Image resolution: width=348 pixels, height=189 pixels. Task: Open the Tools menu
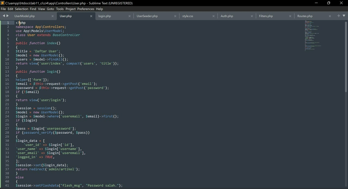[60, 9]
